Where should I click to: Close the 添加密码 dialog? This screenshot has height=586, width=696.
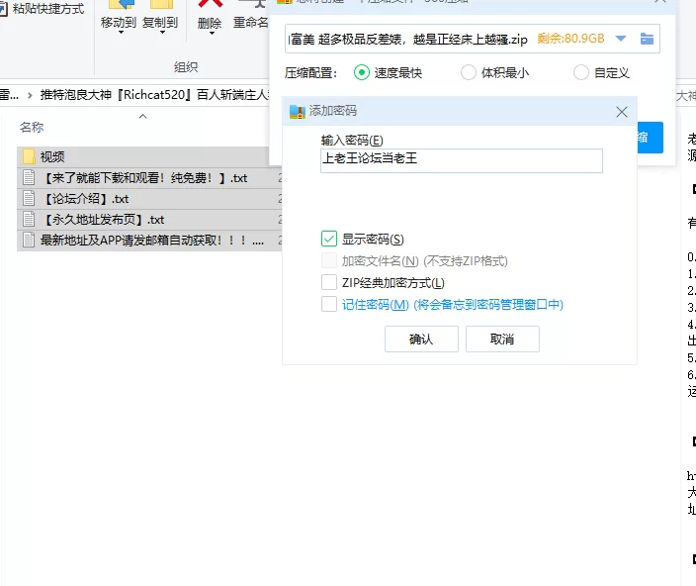coord(622,112)
